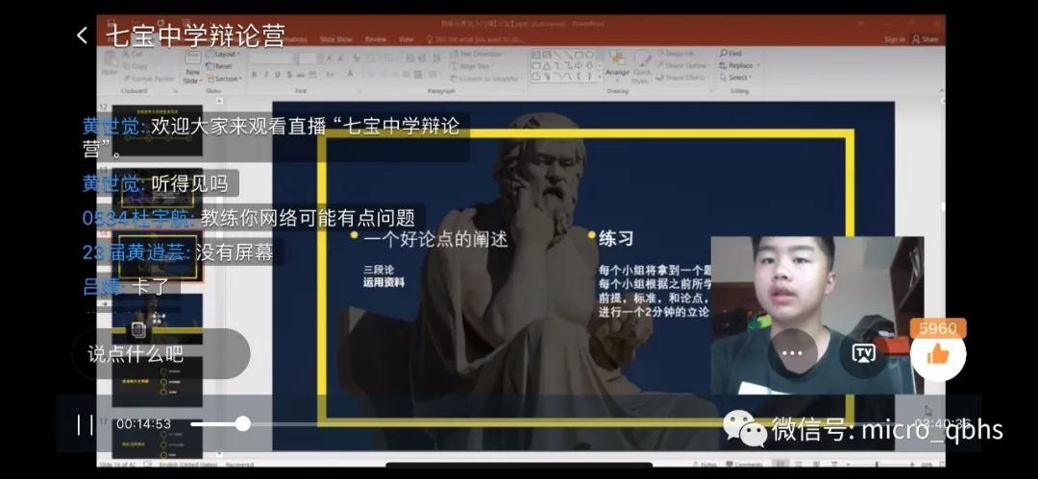Click the elapsed time 00:14:53
Image resolution: width=1038 pixels, height=479 pixels.
[143, 424]
